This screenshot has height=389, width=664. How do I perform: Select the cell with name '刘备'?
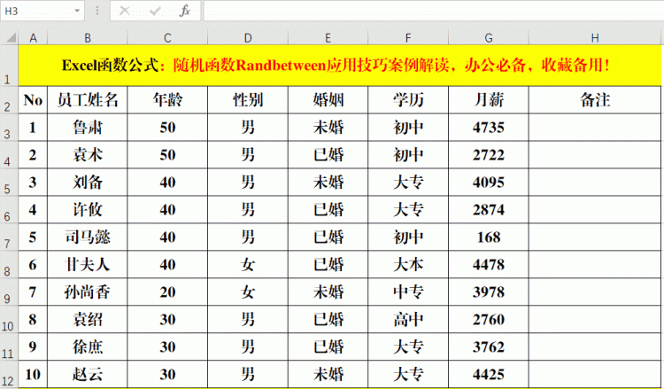(x=88, y=183)
